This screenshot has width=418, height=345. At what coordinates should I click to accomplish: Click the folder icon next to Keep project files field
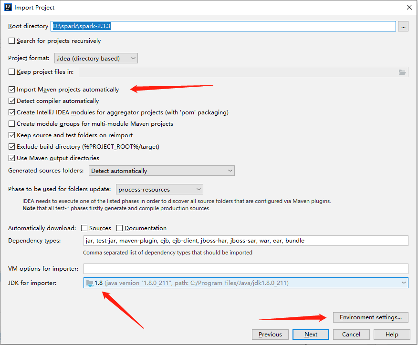[x=402, y=72]
